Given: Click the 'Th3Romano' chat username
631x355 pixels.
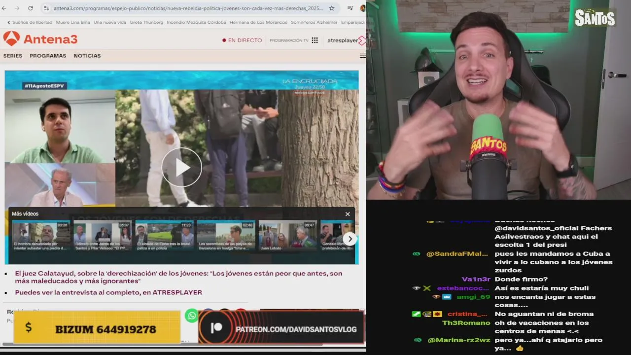Looking at the screenshot, I should tap(466, 323).
